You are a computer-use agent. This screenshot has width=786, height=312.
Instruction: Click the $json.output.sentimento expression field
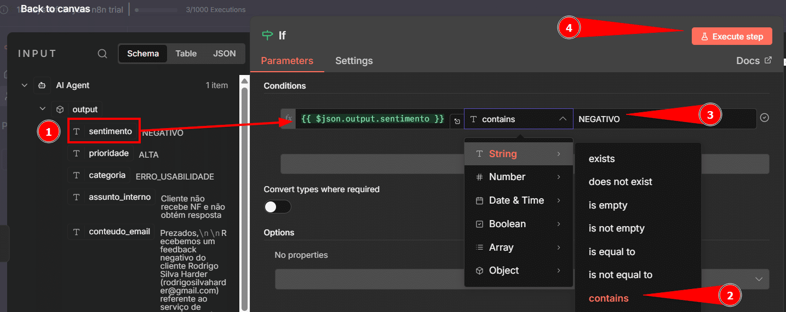pyautogui.click(x=372, y=119)
